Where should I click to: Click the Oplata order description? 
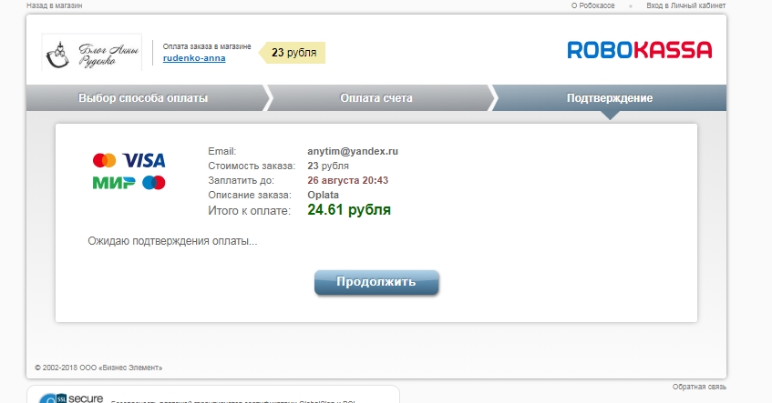pos(323,195)
